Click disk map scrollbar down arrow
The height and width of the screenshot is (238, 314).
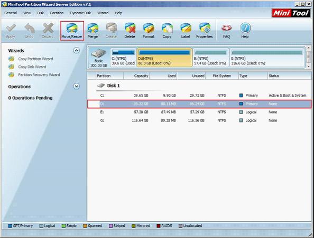coord(308,66)
